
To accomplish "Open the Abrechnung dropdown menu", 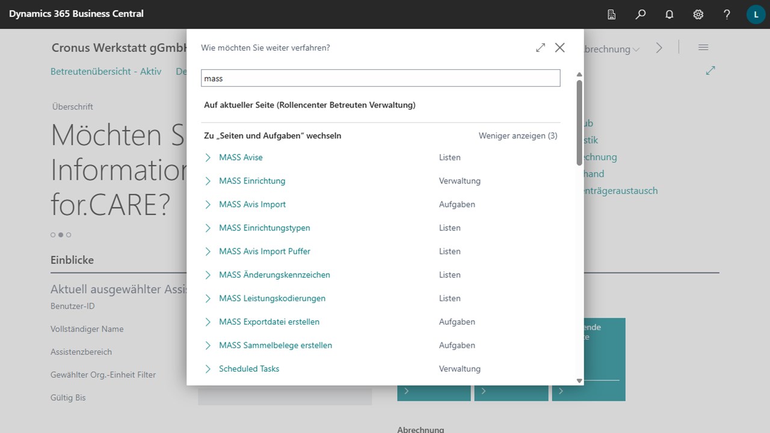I will pos(612,49).
